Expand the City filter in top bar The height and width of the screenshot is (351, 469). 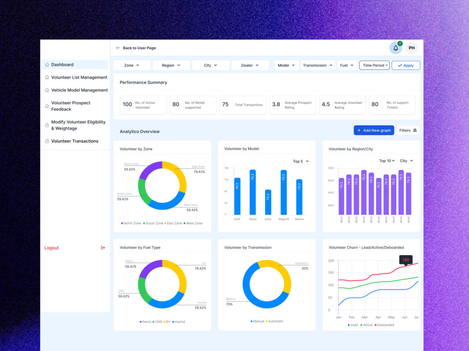tap(211, 66)
